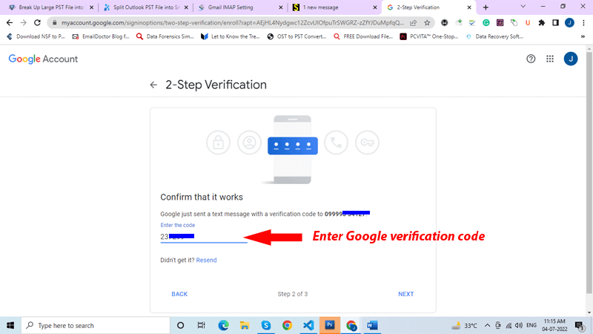
Task: Open the Google apps grid menu
Action: (x=550, y=59)
